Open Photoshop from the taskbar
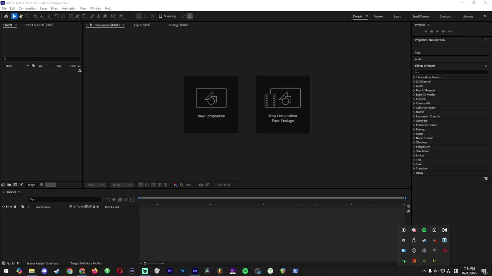Screen dimensions: 492x276 coord(183,271)
